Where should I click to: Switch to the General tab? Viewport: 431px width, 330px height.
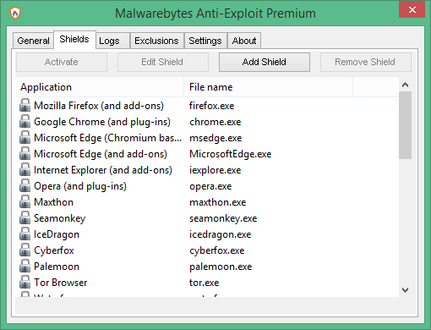coord(33,41)
